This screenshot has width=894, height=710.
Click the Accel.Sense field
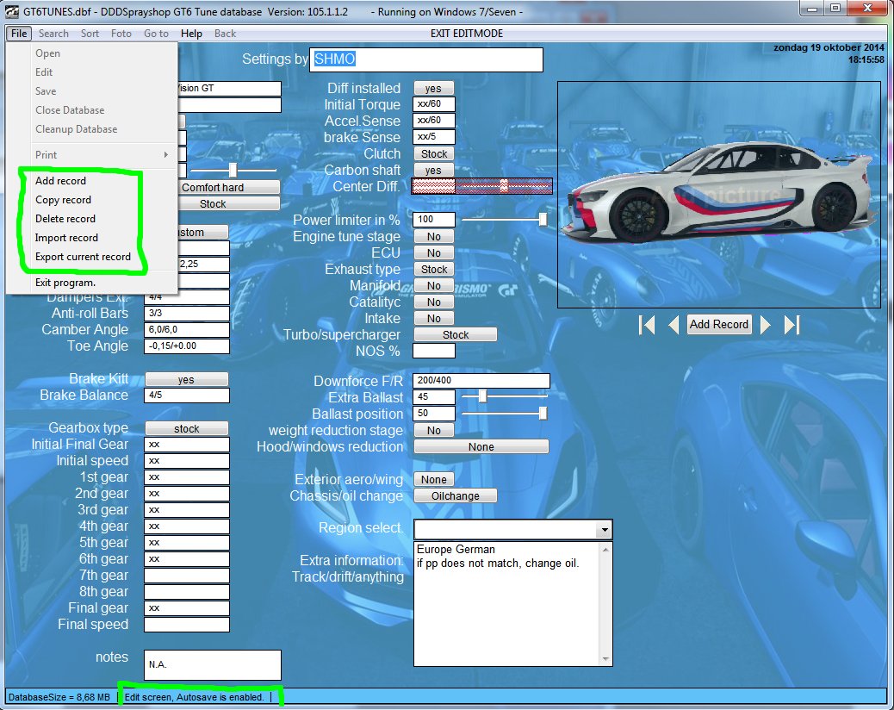[x=433, y=121]
